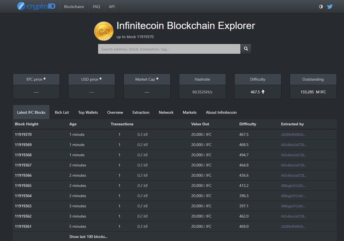The width and height of the screenshot is (344, 241).
Task: Open block 11919362
Action: [x=23, y=216]
